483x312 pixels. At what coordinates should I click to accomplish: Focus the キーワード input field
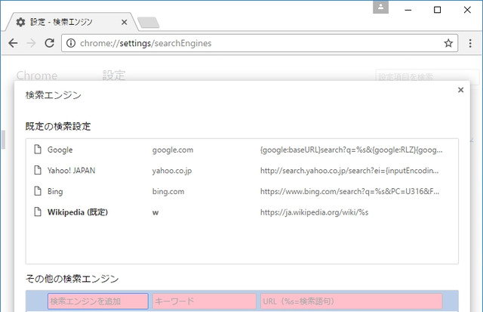pyautogui.click(x=205, y=301)
